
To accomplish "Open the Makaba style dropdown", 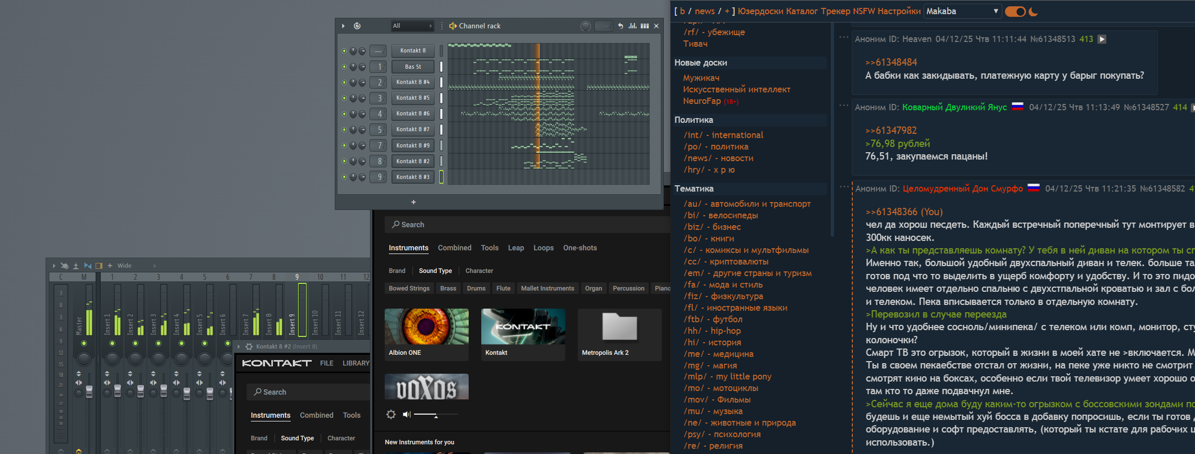I will [x=962, y=11].
